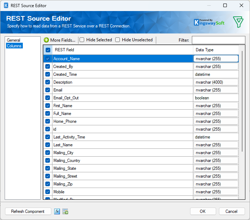Open the Description nvarchar (4000) data type dropdown
250x220 pixels.
(x=216, y=82)
